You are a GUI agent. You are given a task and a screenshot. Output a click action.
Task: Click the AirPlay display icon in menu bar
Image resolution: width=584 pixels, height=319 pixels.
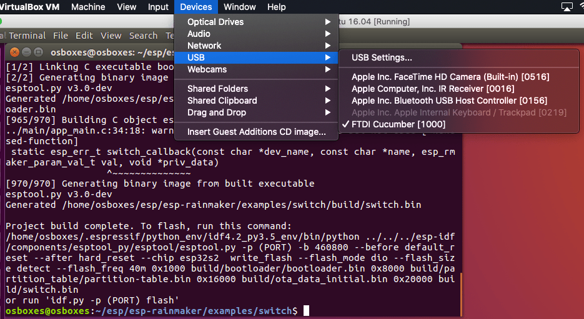click(567, 7)
